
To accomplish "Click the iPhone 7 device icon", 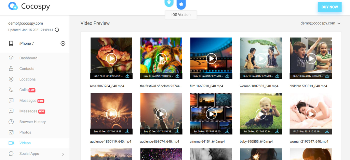I will tap(11, 43).
